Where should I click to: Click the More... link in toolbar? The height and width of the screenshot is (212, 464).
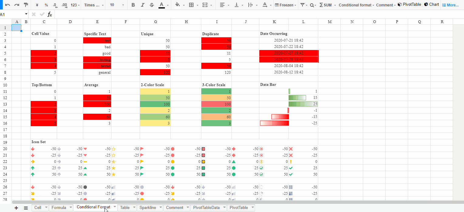tap(450, 5)
